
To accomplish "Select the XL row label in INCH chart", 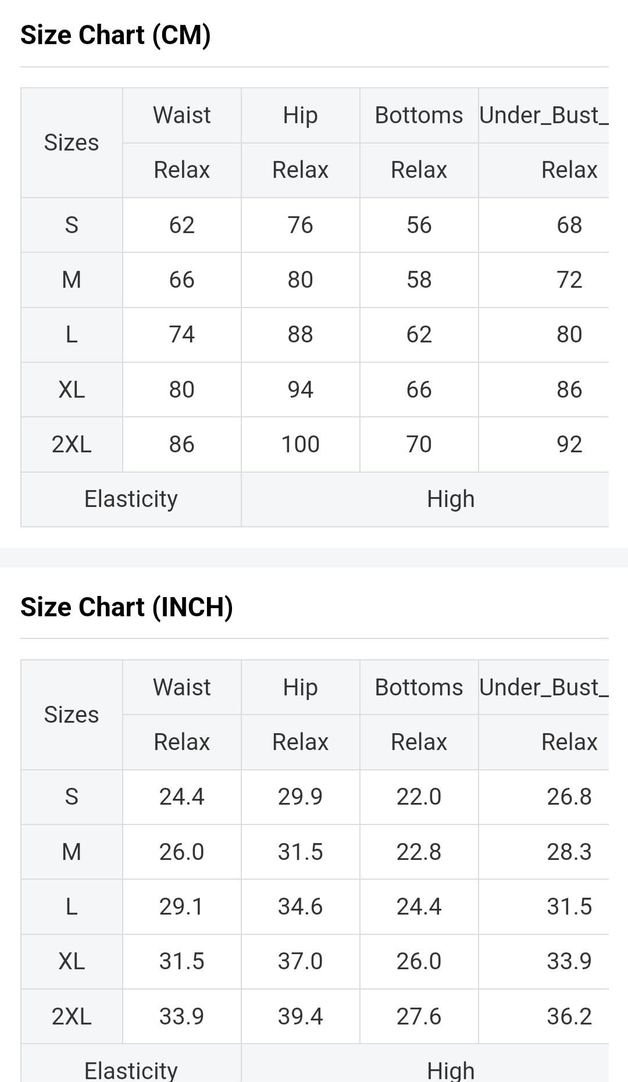I will coord(72,961).
